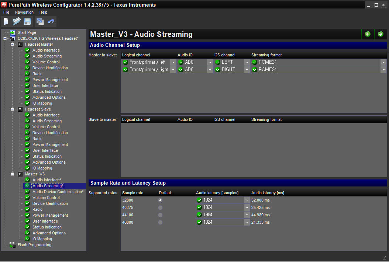The height and width of the screenshot is (262, 389).
Task: Click the 44.989 ms latency value
Action: 260,215
